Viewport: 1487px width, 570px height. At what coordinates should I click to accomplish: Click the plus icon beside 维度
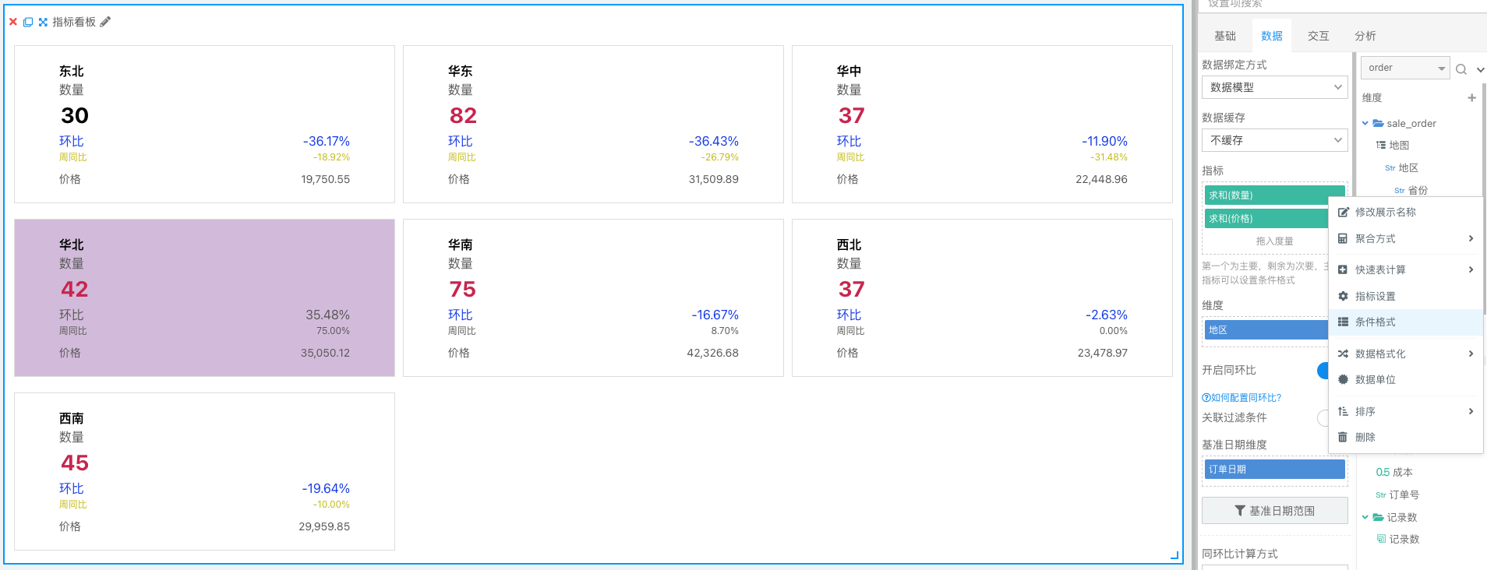click(1471, 97)
